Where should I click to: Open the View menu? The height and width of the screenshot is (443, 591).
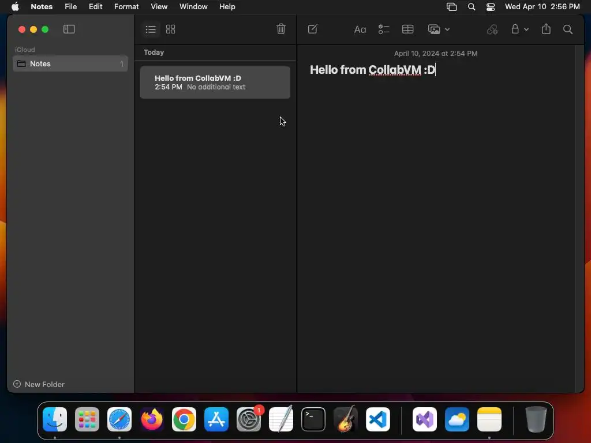(159, 6)
